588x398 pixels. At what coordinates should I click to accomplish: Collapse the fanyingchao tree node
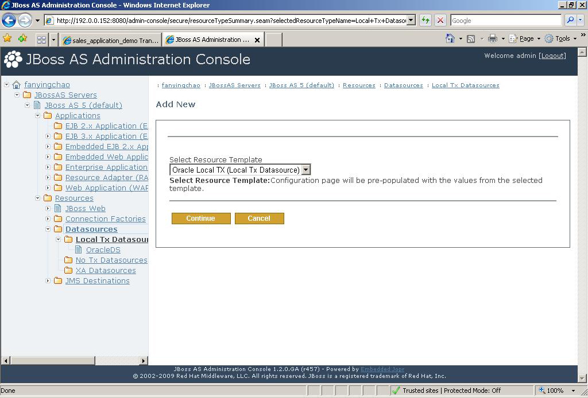pos(6,85)
